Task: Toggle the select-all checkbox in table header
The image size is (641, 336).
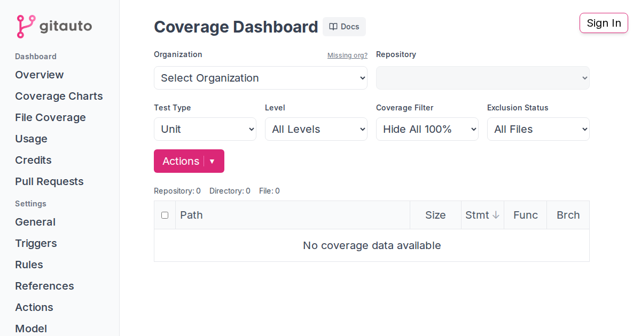Action: (165, 215)
